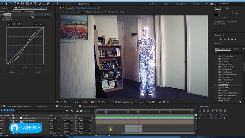The height and width of the screenshot is (138, 245).
Task: Collapse the Curves property twirl
Action: 3,20
